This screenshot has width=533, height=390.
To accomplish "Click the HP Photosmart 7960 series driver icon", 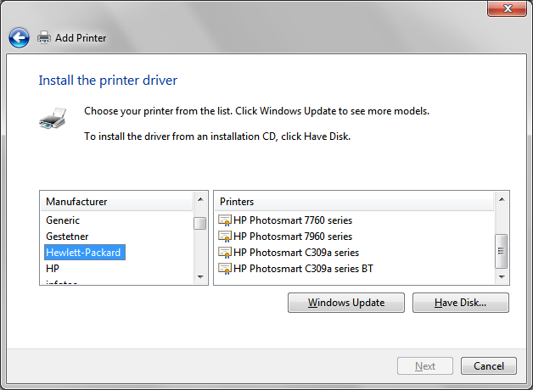I will (225, 237).
